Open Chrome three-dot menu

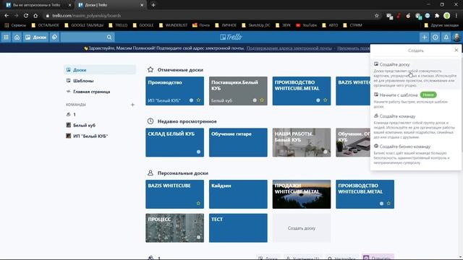(x=456, y=16)
